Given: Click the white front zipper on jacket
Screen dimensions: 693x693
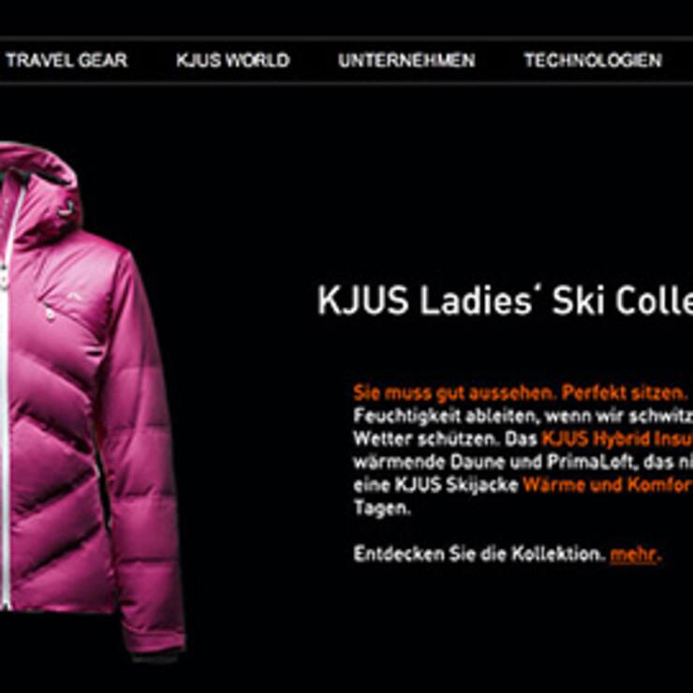Looking at the screenshot, I should click(x=6, y=398).
